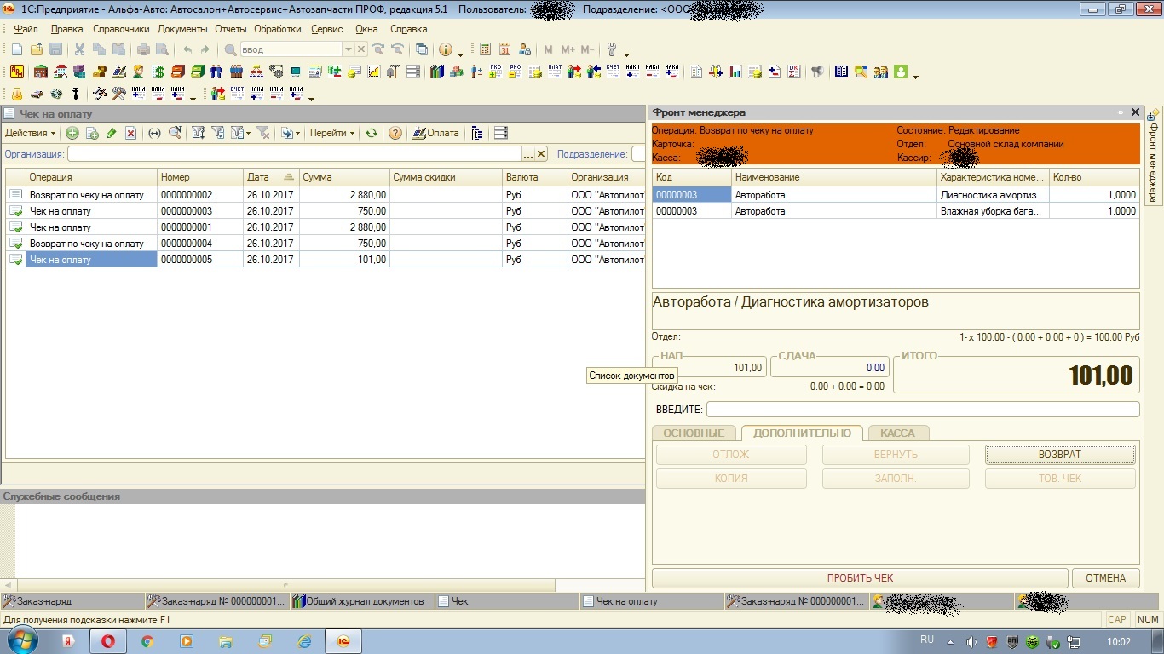This screenshot has height=654, width=1164.
Task: Open the calendar icon in top toolbar
Action: [x=504, y=49]
